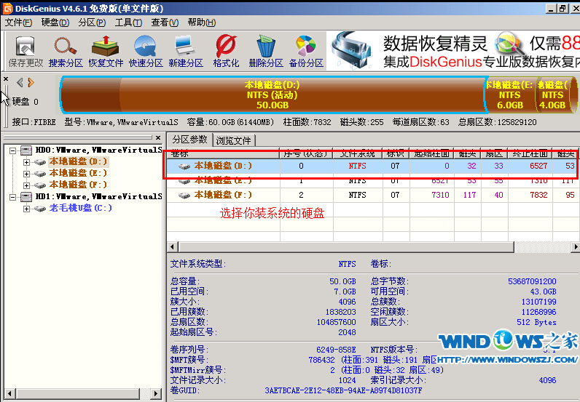Open the 恢复文件 (recover files) tool
The width and height of the screenshot is (580, 402).
point(106,52)
